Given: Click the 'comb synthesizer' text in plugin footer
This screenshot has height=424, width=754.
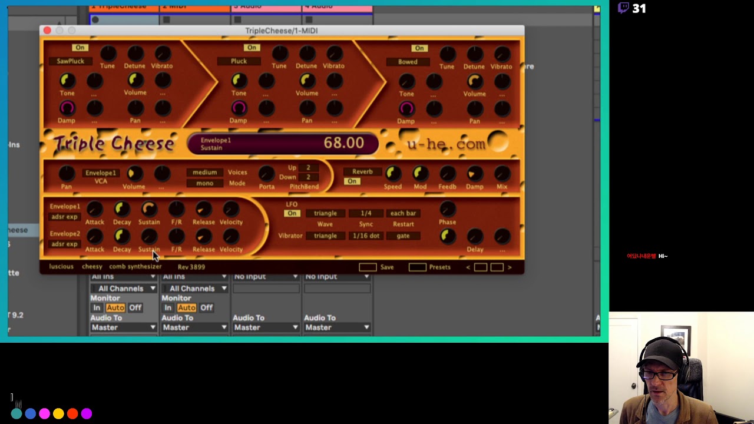Looking at the screenshot, I should tap(135, 267).
